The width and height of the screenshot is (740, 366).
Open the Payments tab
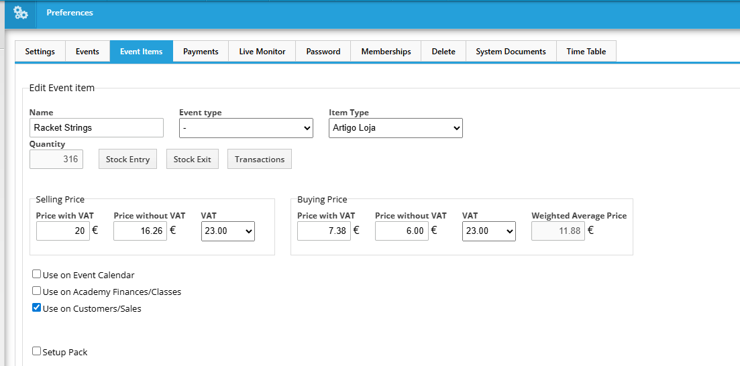pyautogui.click(x=201, y=52)
